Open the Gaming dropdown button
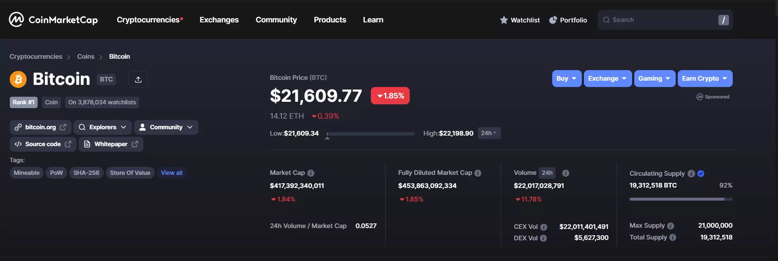 pyautogui.click(x=655, y=79)
